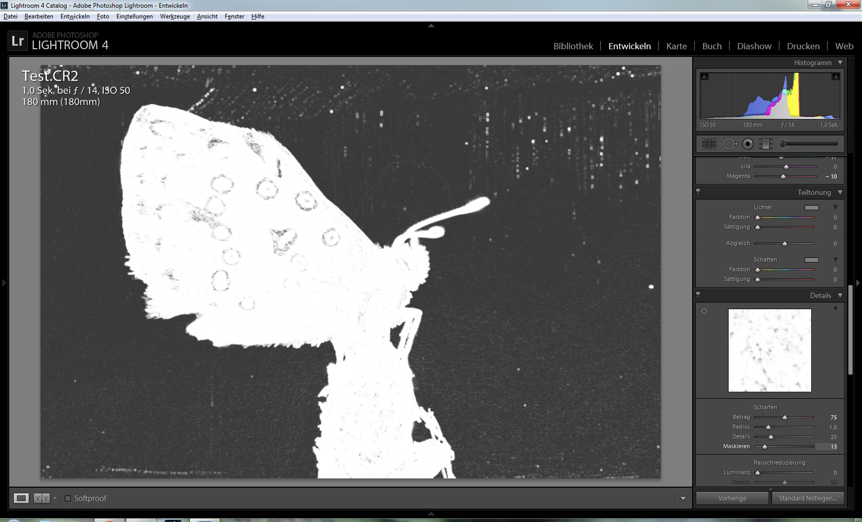862x522 pixels.
Task: Click the detail preview target picker icon
Action: click(x=704, y=311)
